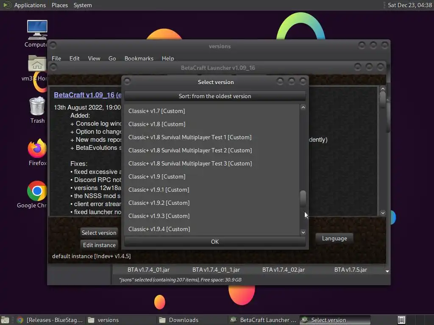The image size is (434, 325).
Task: Open Edit menu in versions window
Action: pos(75,58)
